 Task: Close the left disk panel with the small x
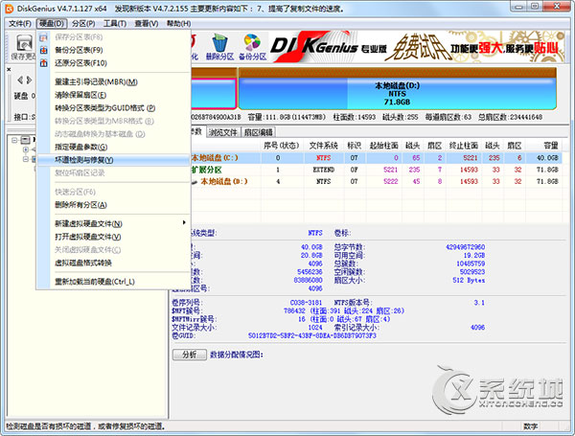click(x=9, y=69)
